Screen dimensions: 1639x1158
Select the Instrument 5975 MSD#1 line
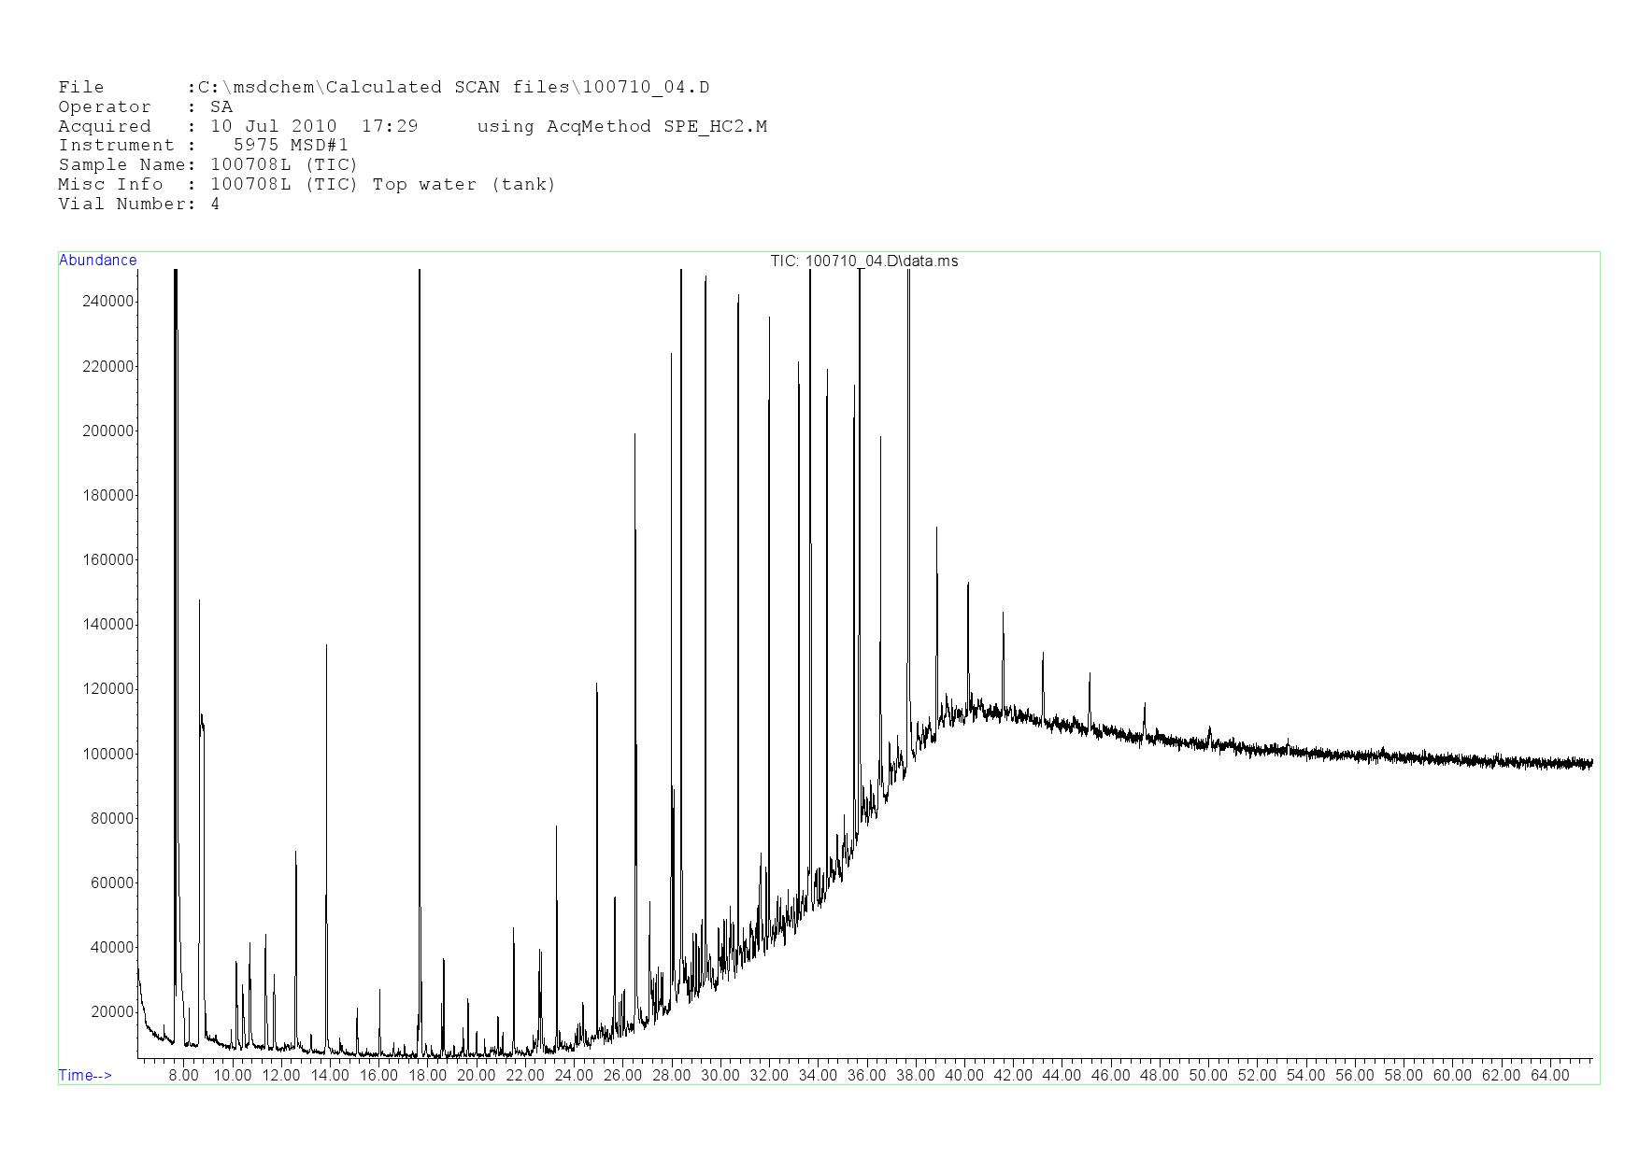tap(203, 146)
